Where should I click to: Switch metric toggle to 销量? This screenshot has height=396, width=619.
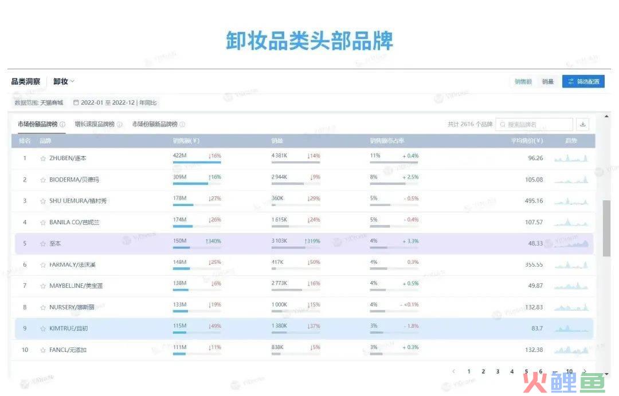tap(547, 82)
